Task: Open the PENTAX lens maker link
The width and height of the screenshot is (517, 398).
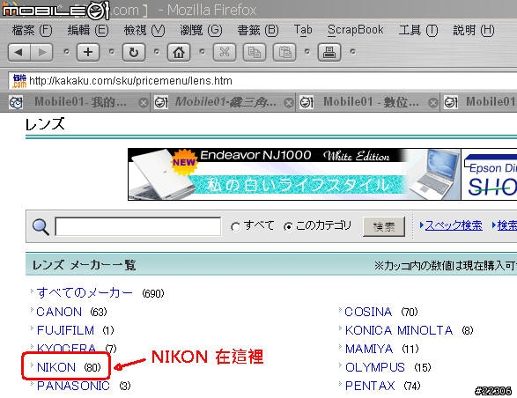Action: point(370,386)
